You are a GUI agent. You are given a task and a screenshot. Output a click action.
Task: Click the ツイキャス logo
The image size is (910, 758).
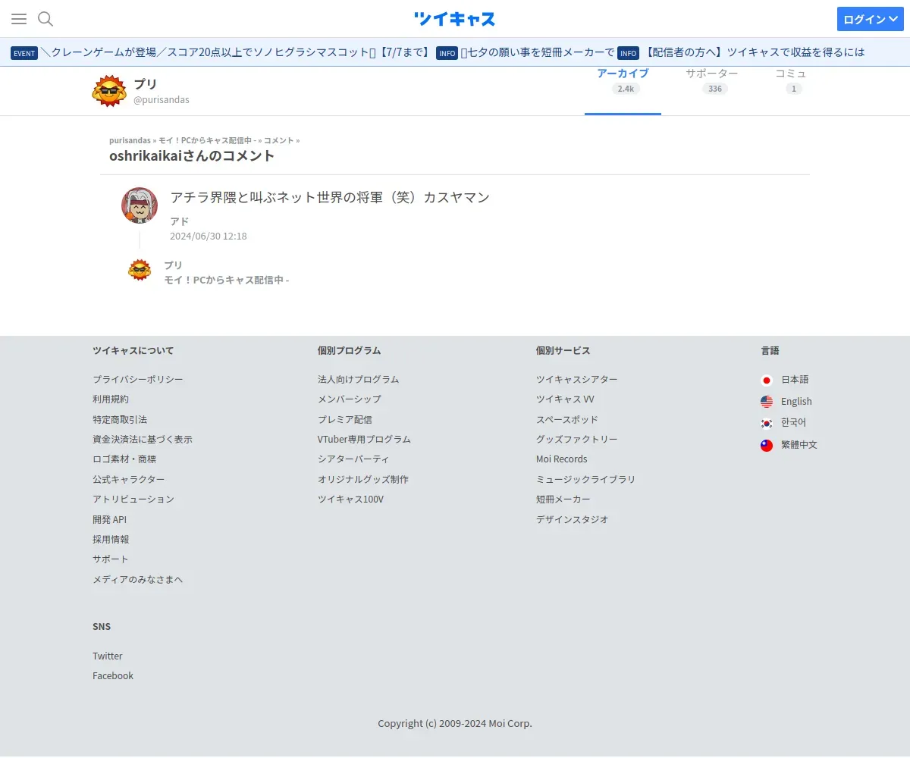(x=454, y=19)
